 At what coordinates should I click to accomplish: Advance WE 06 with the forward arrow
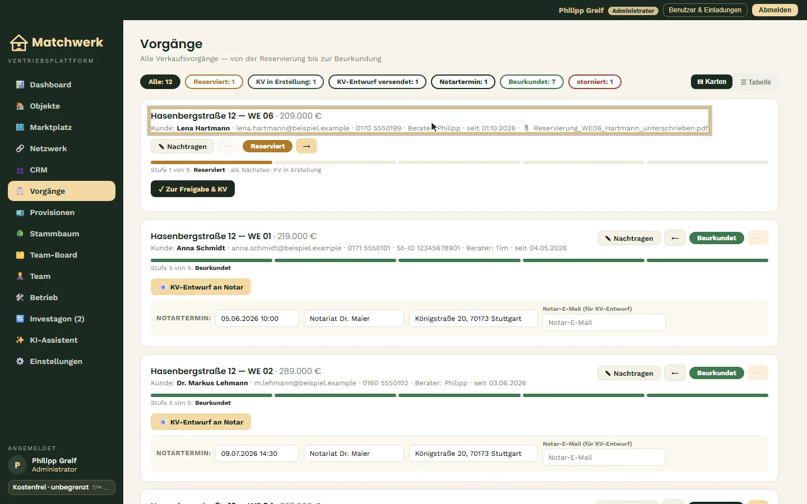click(307, 146)
